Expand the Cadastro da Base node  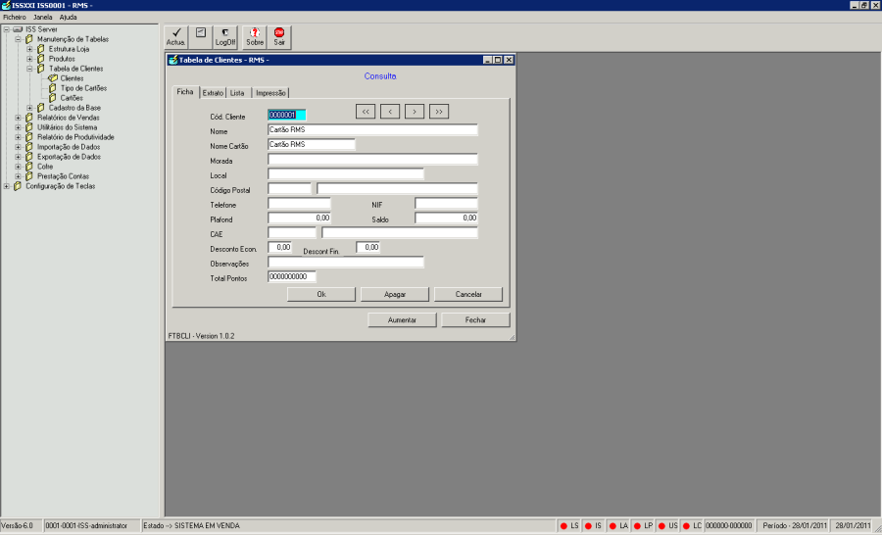[29, 108]
